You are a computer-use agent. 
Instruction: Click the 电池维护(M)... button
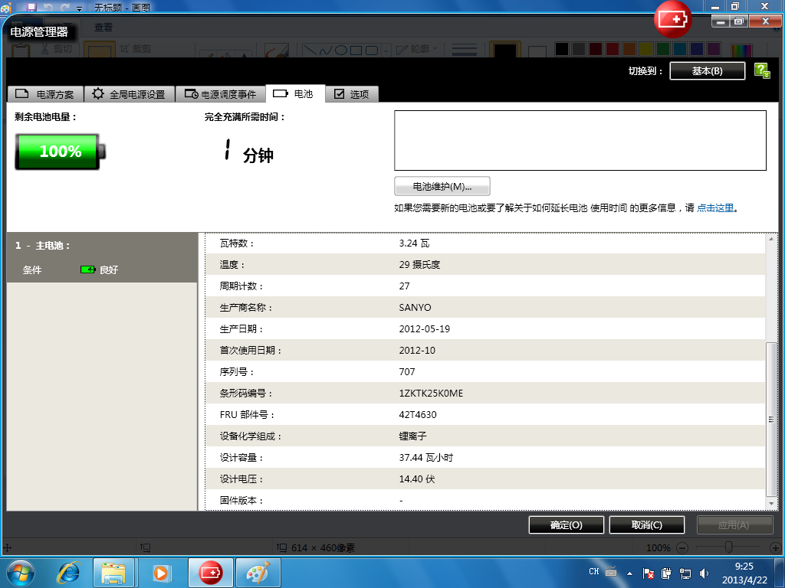click(442, 187)
